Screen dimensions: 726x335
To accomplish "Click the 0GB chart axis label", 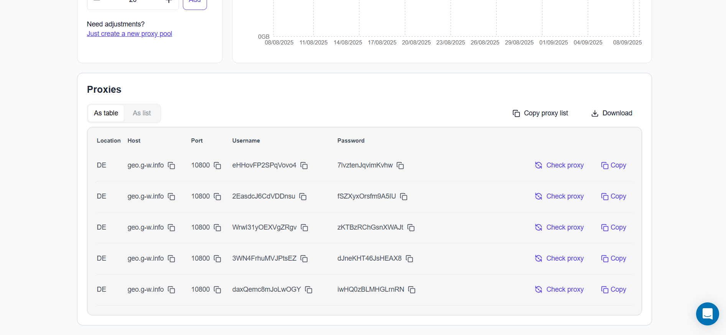I will (264, 37).
